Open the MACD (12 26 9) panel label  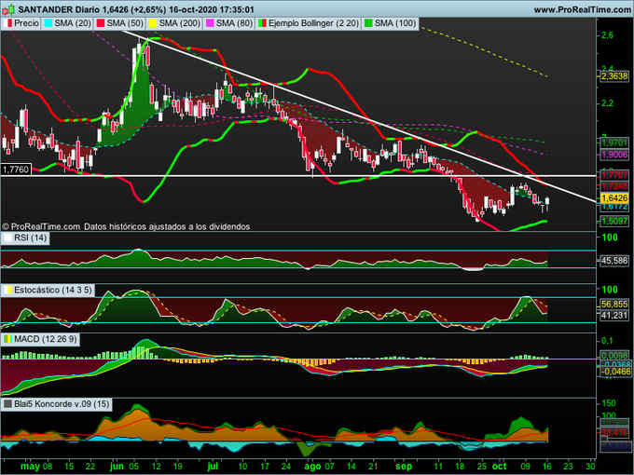46,339
